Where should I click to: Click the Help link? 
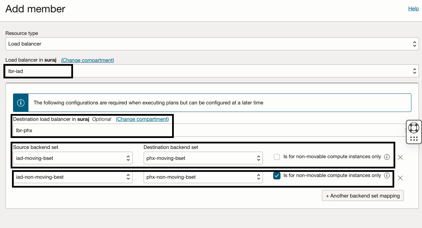(x=413, y=9)
